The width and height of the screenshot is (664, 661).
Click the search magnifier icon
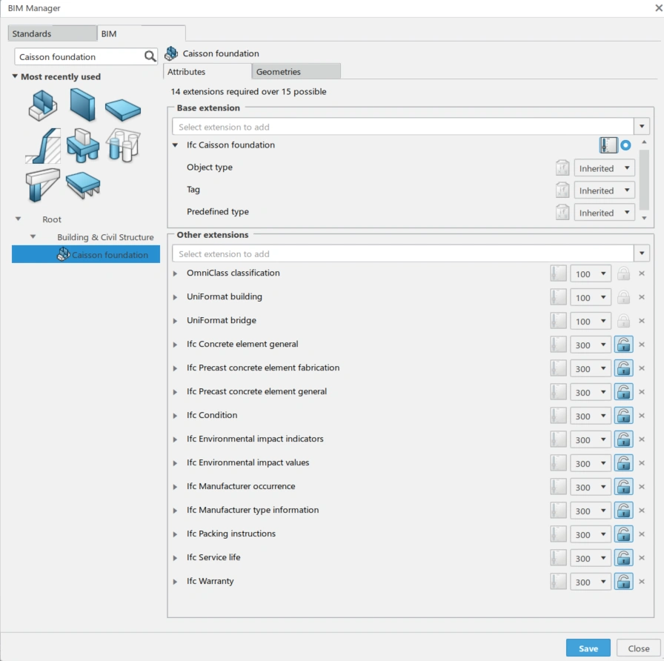[150, 56]
